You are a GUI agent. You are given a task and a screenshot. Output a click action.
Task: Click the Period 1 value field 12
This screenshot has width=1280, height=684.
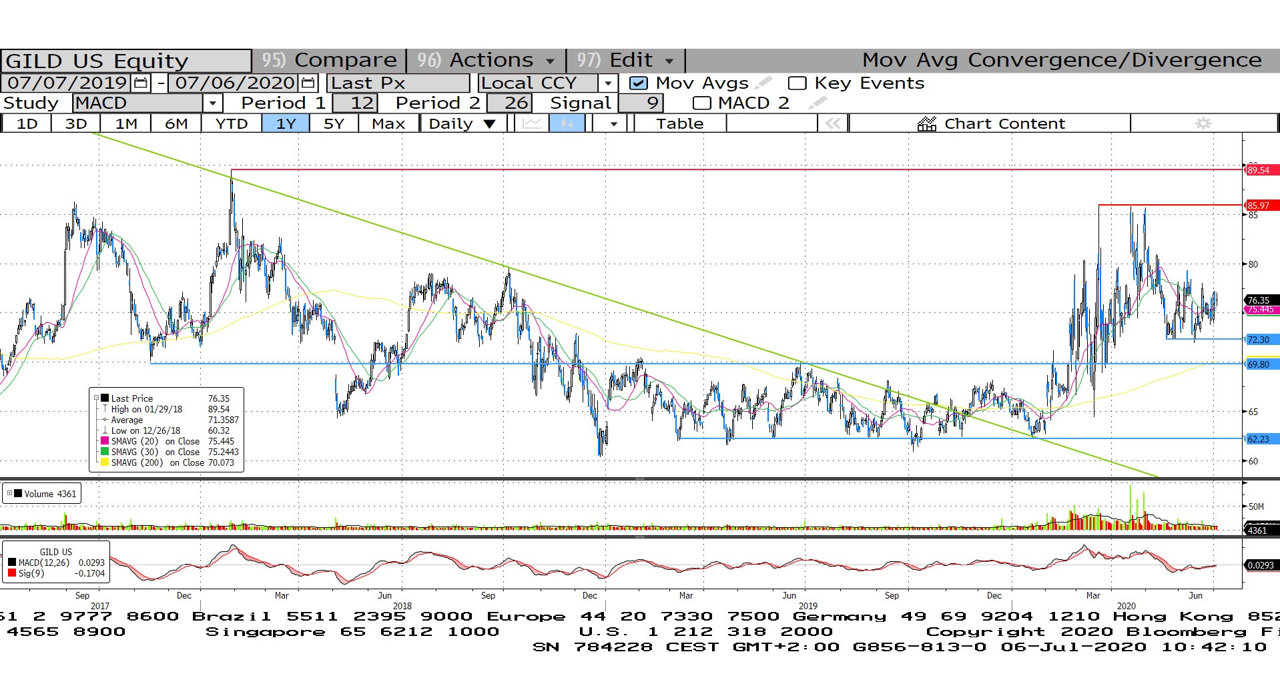click(355, 103)
